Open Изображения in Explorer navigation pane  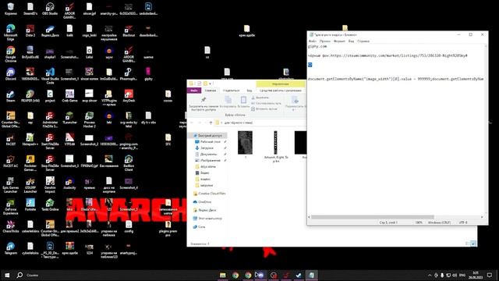pos(210,160)
